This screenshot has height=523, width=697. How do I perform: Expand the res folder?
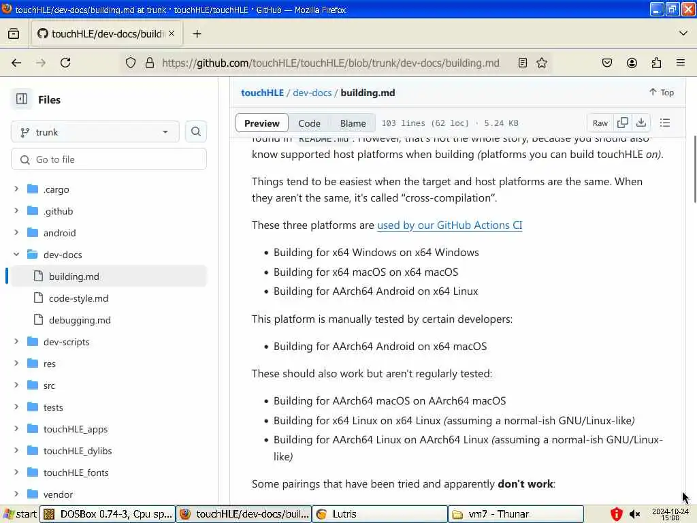pos(16,364)
